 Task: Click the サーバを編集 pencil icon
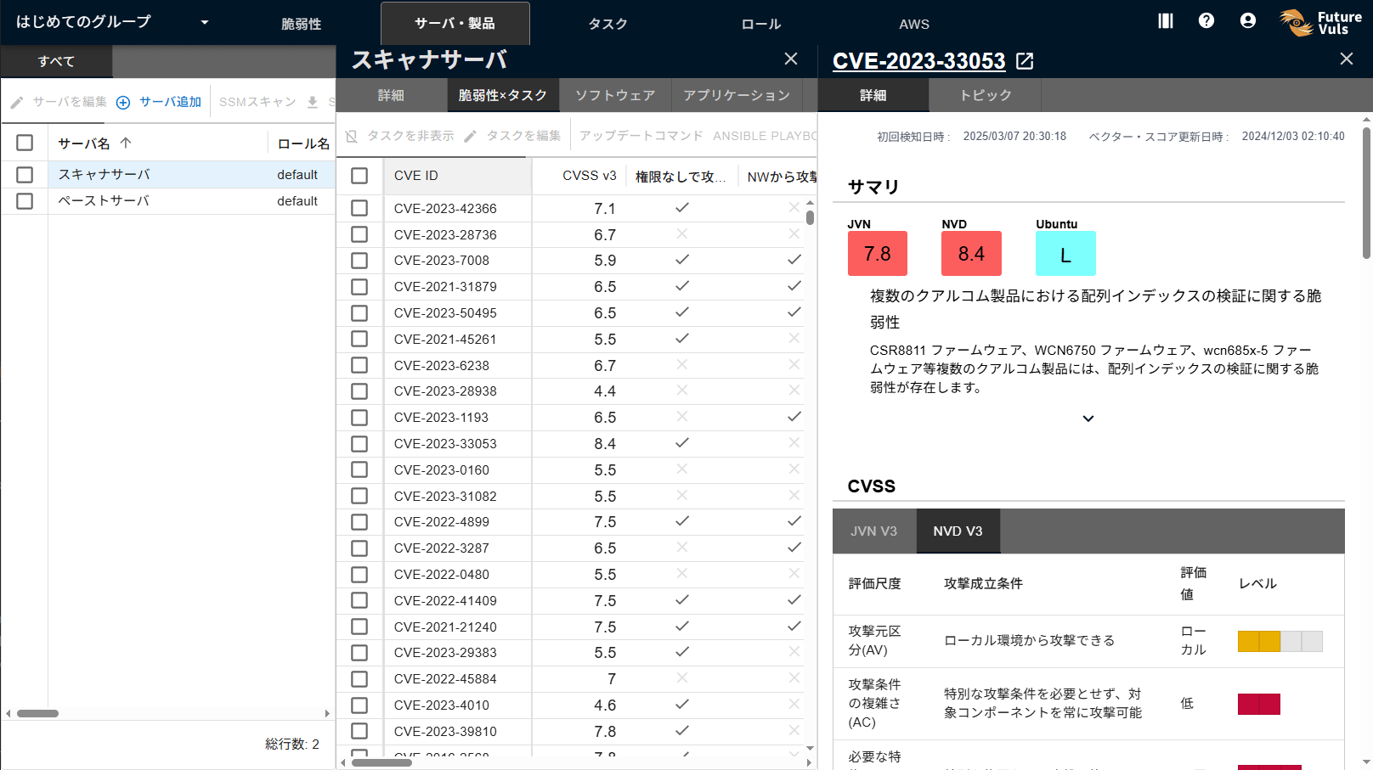click(x=17, y=103)
